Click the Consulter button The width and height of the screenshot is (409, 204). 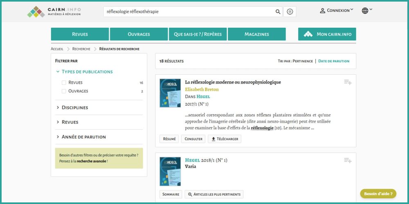tap(193, 139)
